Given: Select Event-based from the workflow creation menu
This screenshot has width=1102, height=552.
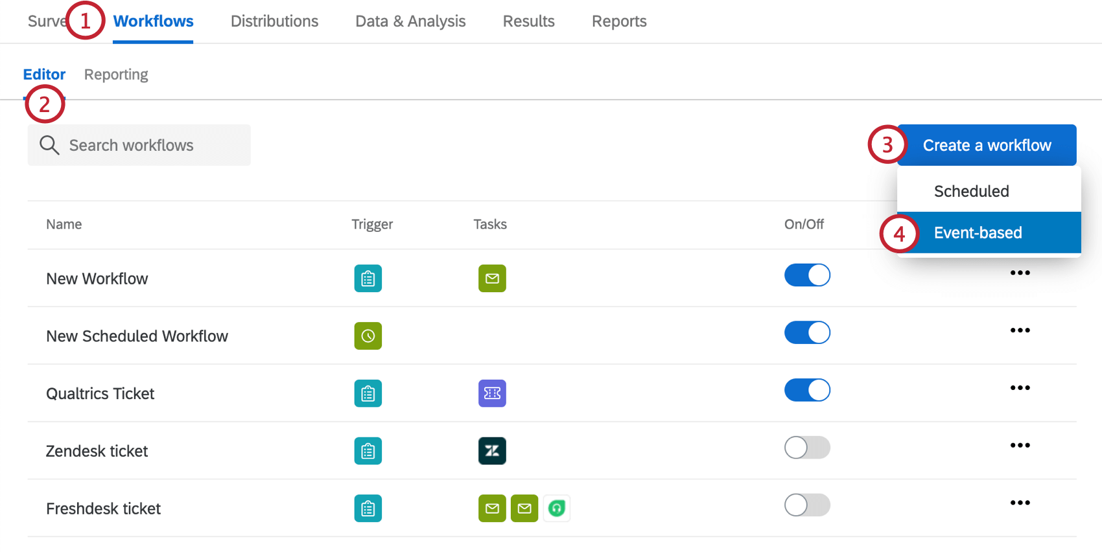Looking at the screenshot, I should (x=978, y=233).
